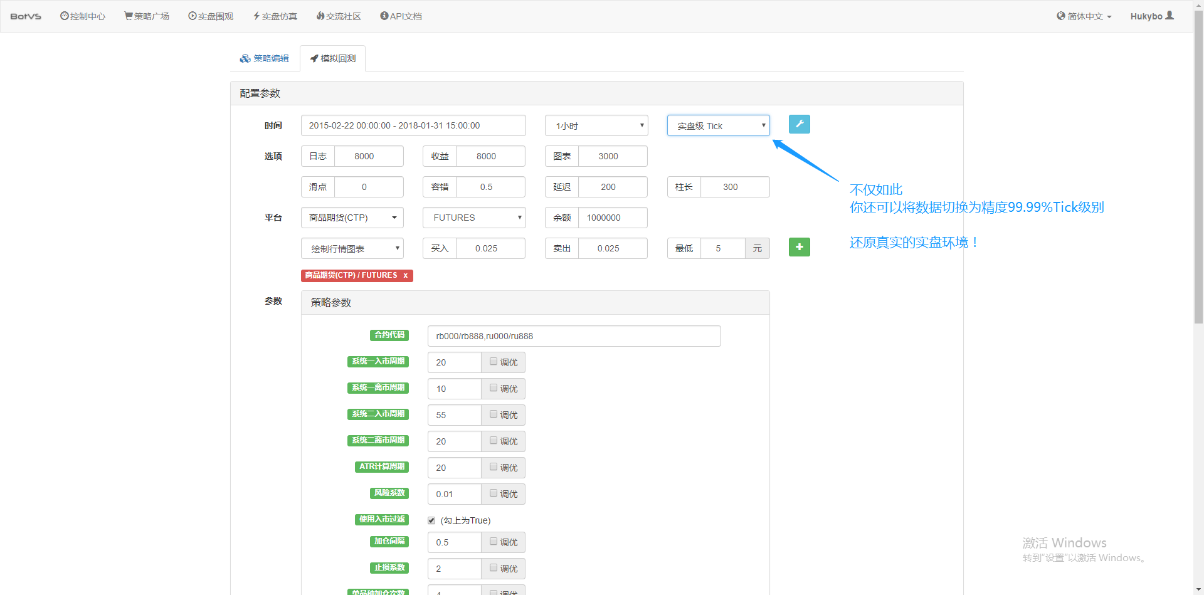Screen dimensions: 1204x595
Task: Click the globe language icon
Action: (x=1062, y=16)
